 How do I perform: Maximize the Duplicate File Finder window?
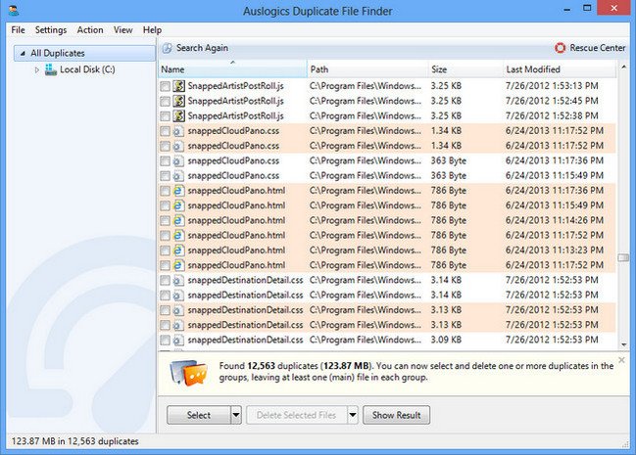[x=587, y=8]
